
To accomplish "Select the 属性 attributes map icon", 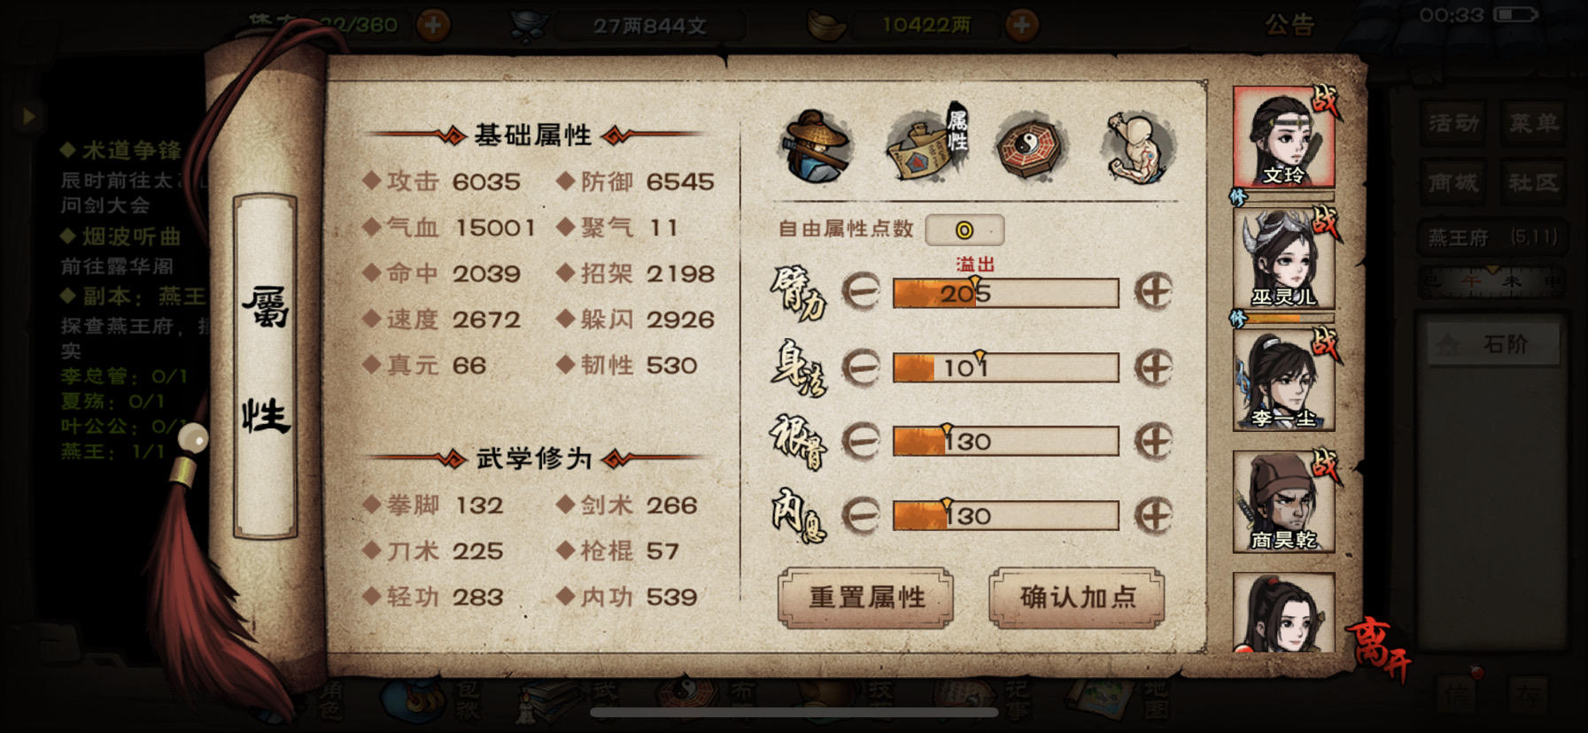I will (x=927, y=143).
